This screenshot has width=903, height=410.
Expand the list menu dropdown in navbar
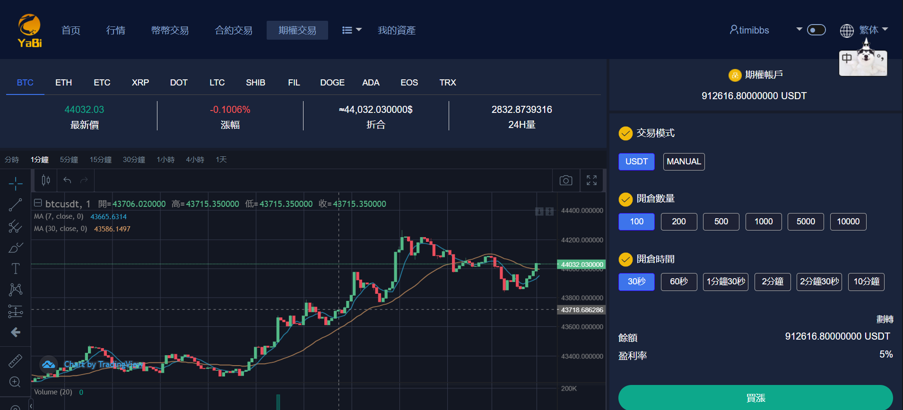352,30
